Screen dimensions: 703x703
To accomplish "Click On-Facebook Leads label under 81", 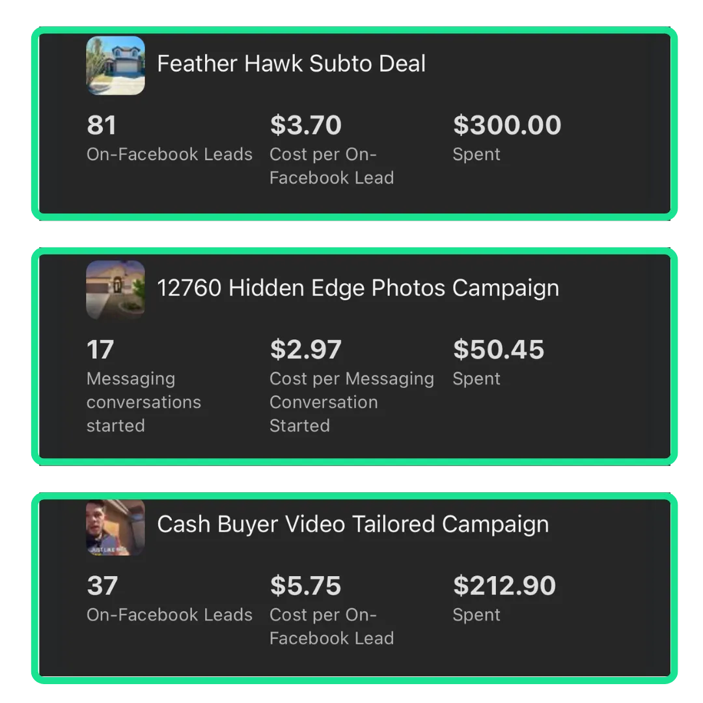I will (169, 154).
